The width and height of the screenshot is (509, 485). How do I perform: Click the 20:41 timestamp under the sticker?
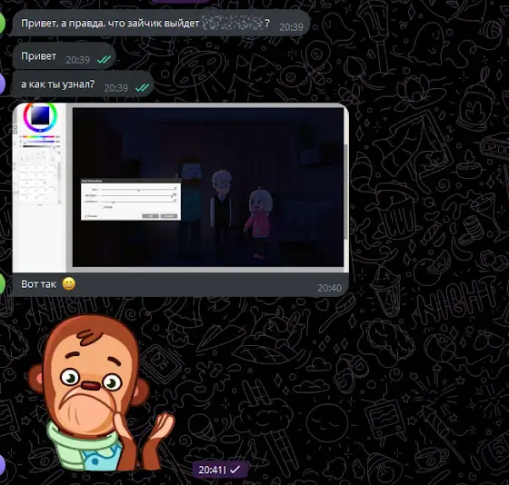(211, 470)
